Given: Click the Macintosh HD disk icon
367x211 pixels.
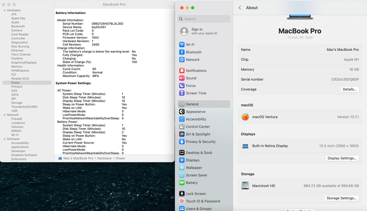Looking at the screenshot, I should (245, 186).
